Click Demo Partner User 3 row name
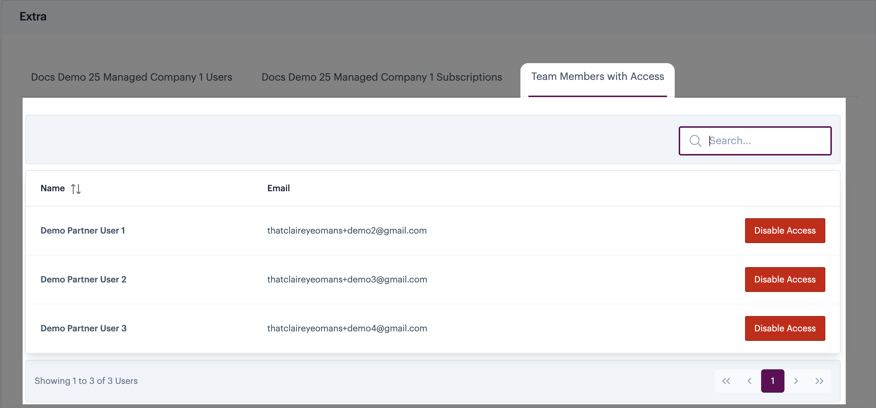The image size is (876, 408). [84, 328]
